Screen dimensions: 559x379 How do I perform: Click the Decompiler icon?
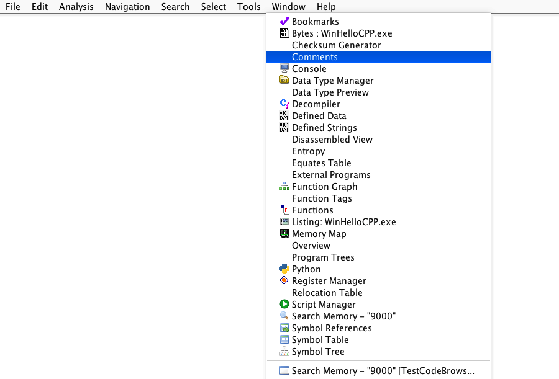[x=284, y=104]
